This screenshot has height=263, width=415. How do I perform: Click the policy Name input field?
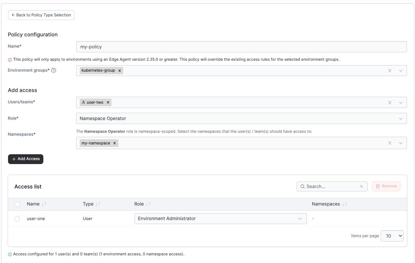coord(241,47)
